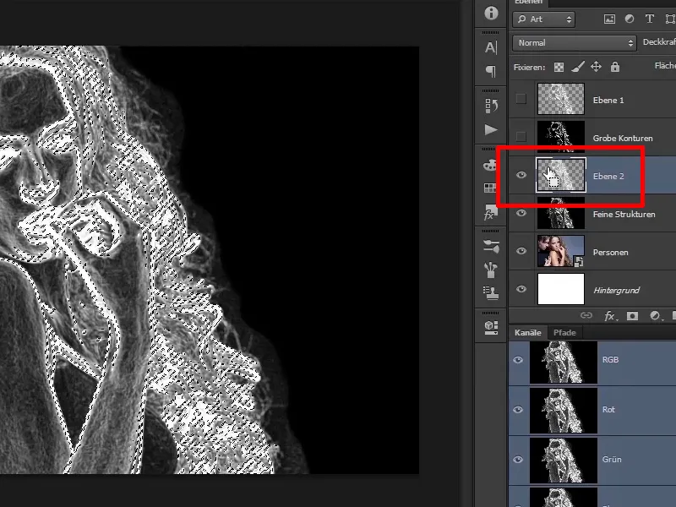Select the Personen layer name
The height and width of the screenshot is (507, 676).
[610, 252]
